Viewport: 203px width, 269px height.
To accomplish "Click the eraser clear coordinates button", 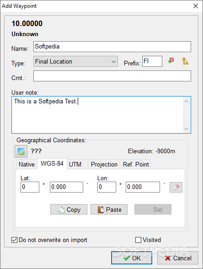I will point(176,187).
